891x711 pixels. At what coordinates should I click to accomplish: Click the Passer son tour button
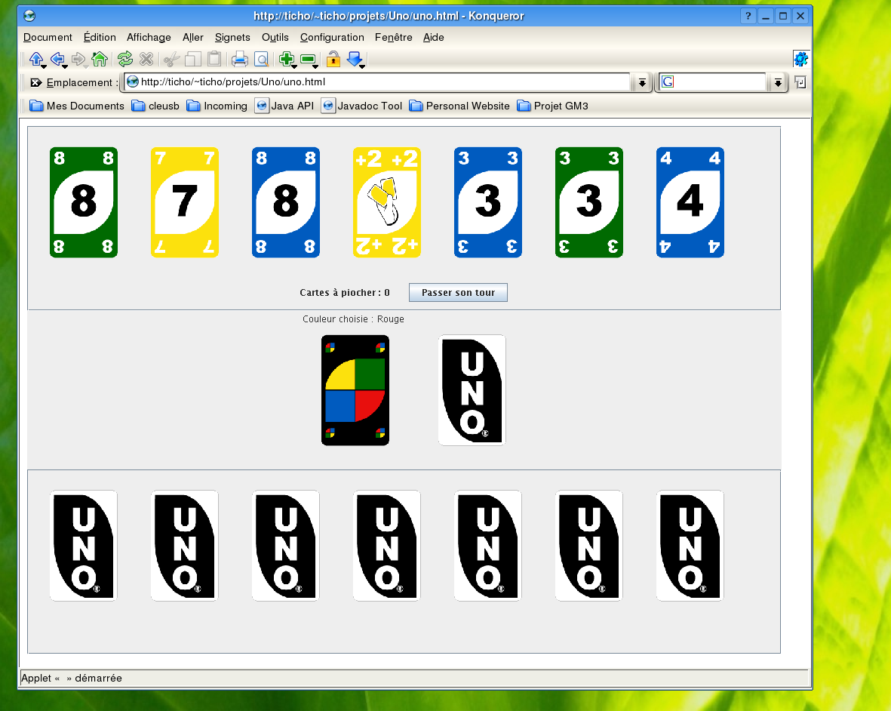pos(458,293)
